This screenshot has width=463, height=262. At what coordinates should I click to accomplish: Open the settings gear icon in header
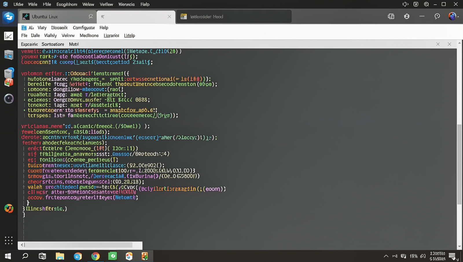click(x=407, y=16)
